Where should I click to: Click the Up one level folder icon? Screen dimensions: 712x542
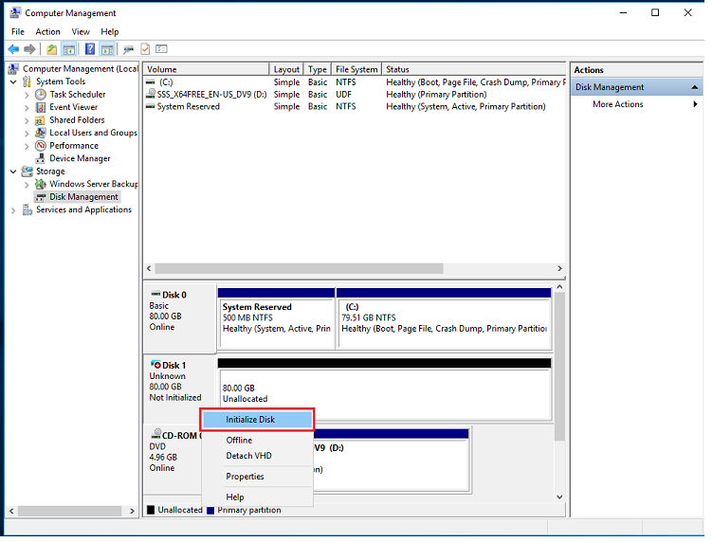pyautogui.click(x=52, y=49)
